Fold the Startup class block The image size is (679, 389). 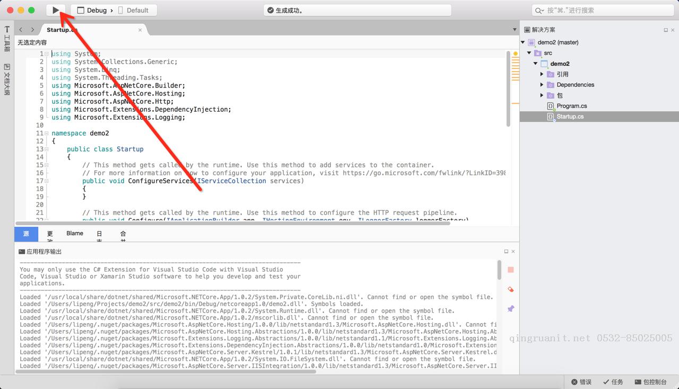[47, 149]
